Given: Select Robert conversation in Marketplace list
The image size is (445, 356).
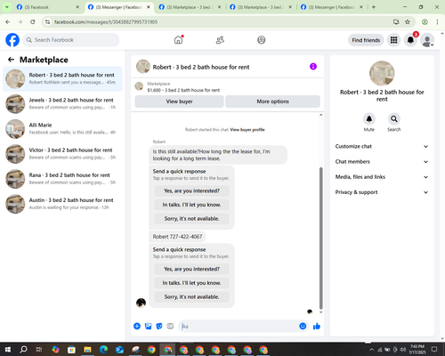Looking at the screenshot, I should pyautogui.click(x=62, y=79).
